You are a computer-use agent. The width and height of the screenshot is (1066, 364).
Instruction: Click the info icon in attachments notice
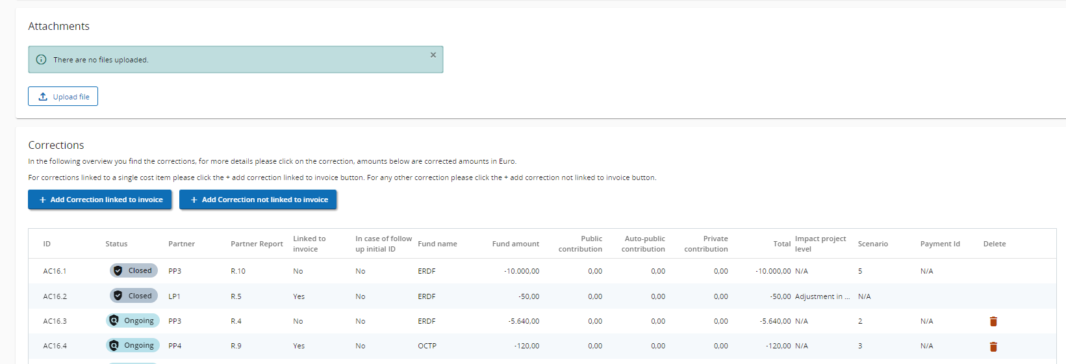pyautogui.click(x=41, y=60)
